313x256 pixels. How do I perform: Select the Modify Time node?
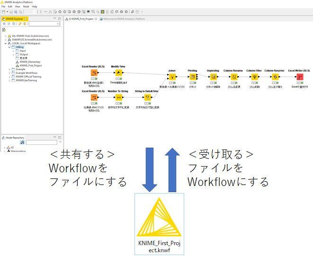click(119, 73)
